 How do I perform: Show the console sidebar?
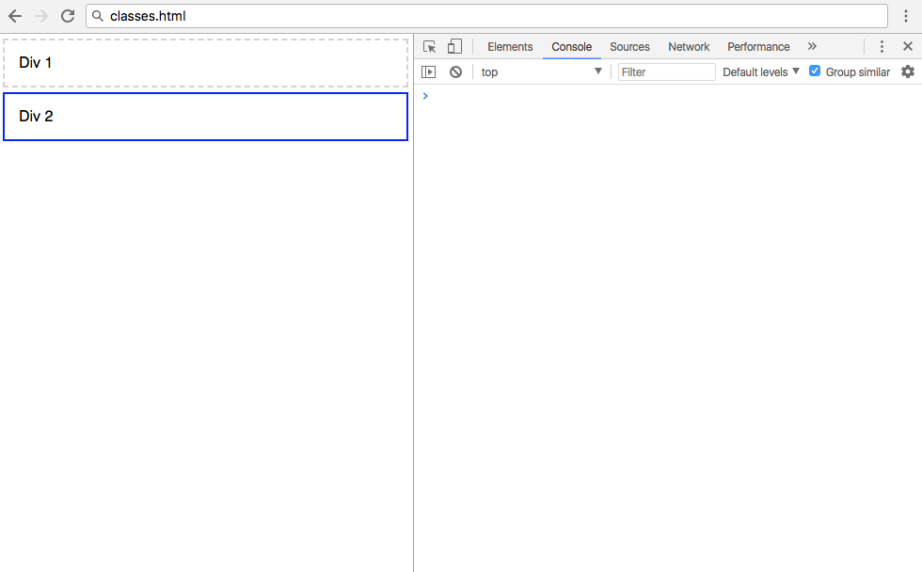coord(429,71)
